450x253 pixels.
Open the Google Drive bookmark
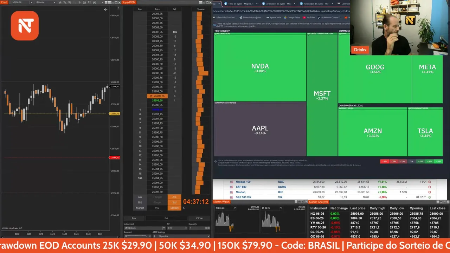point(292,17)
